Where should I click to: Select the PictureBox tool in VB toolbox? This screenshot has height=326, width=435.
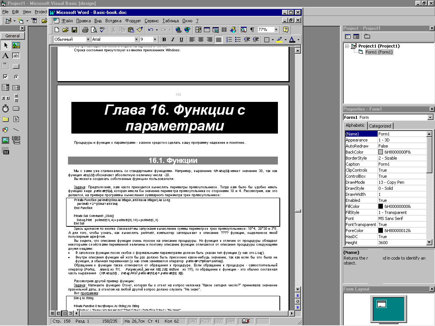(16, 45)
